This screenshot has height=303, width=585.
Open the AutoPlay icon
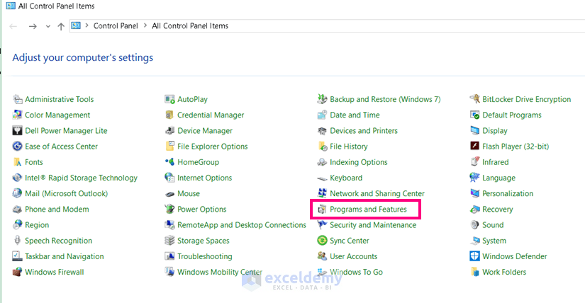169,99
